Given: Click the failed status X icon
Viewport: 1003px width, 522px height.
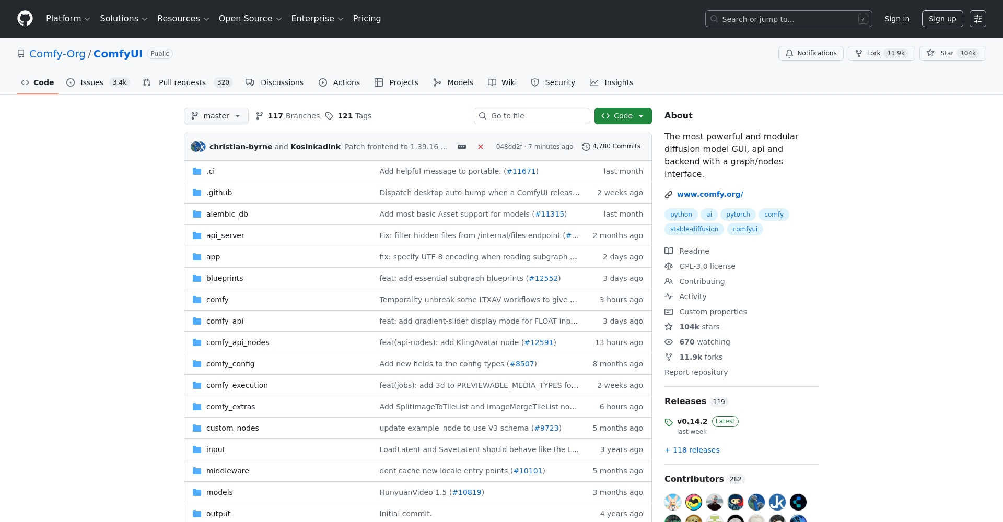Looking at the screenshot, I should [481, 147].
